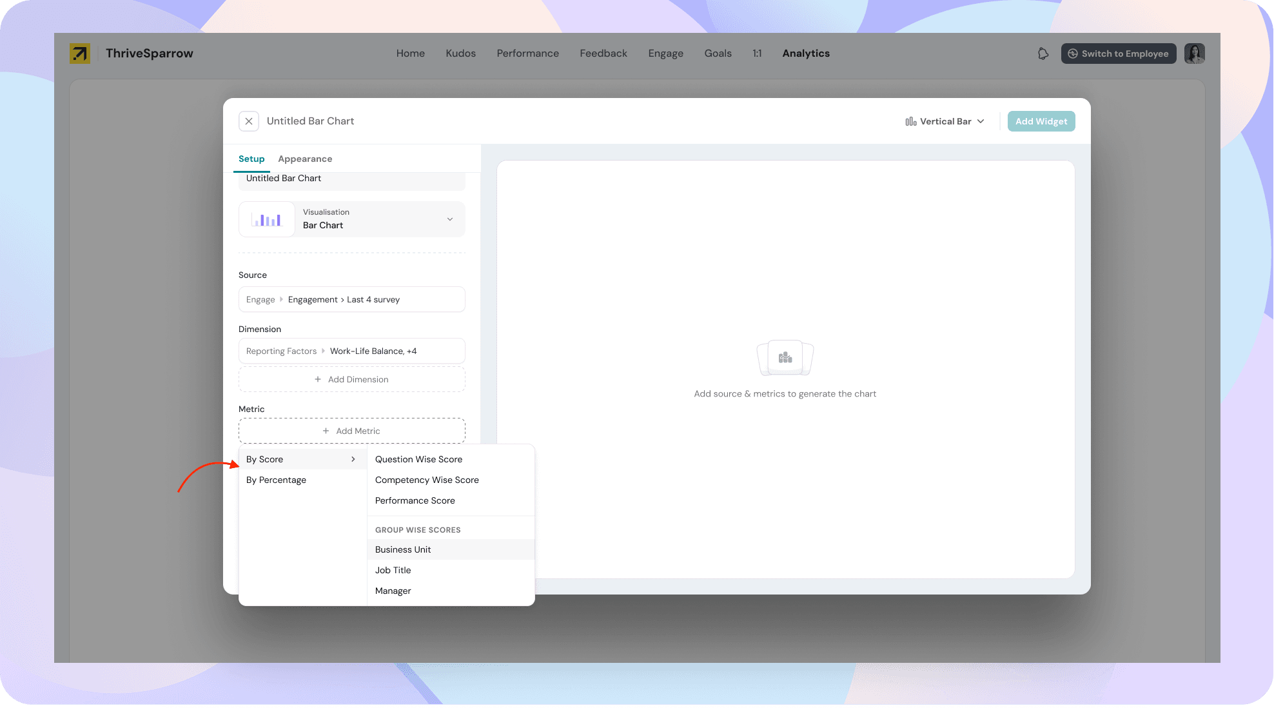Click the chart title input field
Image resolution: width=1274 pixels, height=708 pixels.
click(352, 181)
